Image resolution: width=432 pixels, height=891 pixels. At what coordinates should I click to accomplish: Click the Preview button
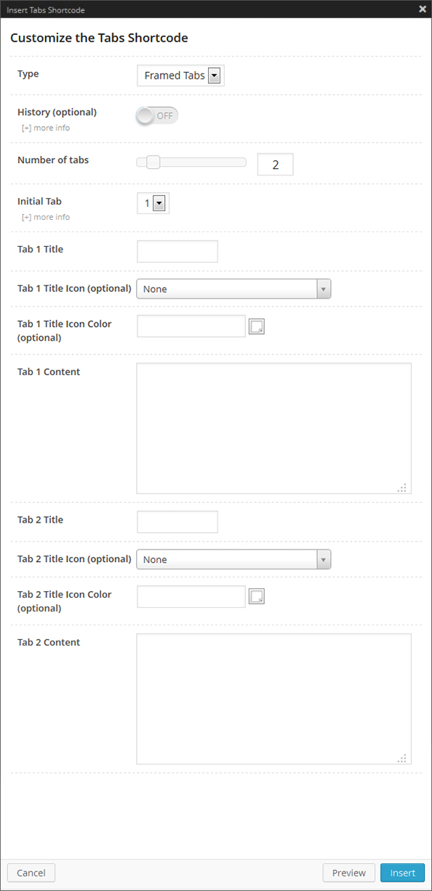click(348, 872)
